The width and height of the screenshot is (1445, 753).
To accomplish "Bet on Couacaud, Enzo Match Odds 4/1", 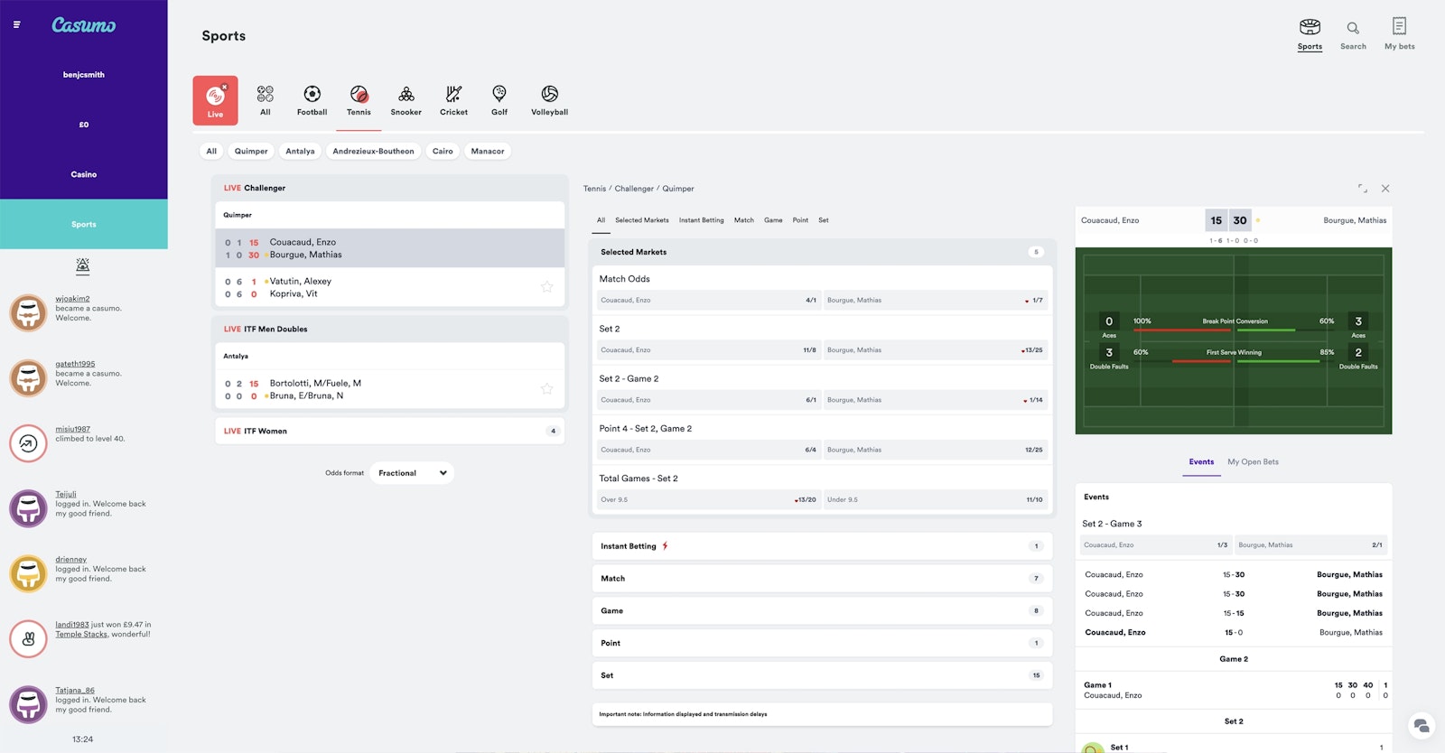I will 707,301.
